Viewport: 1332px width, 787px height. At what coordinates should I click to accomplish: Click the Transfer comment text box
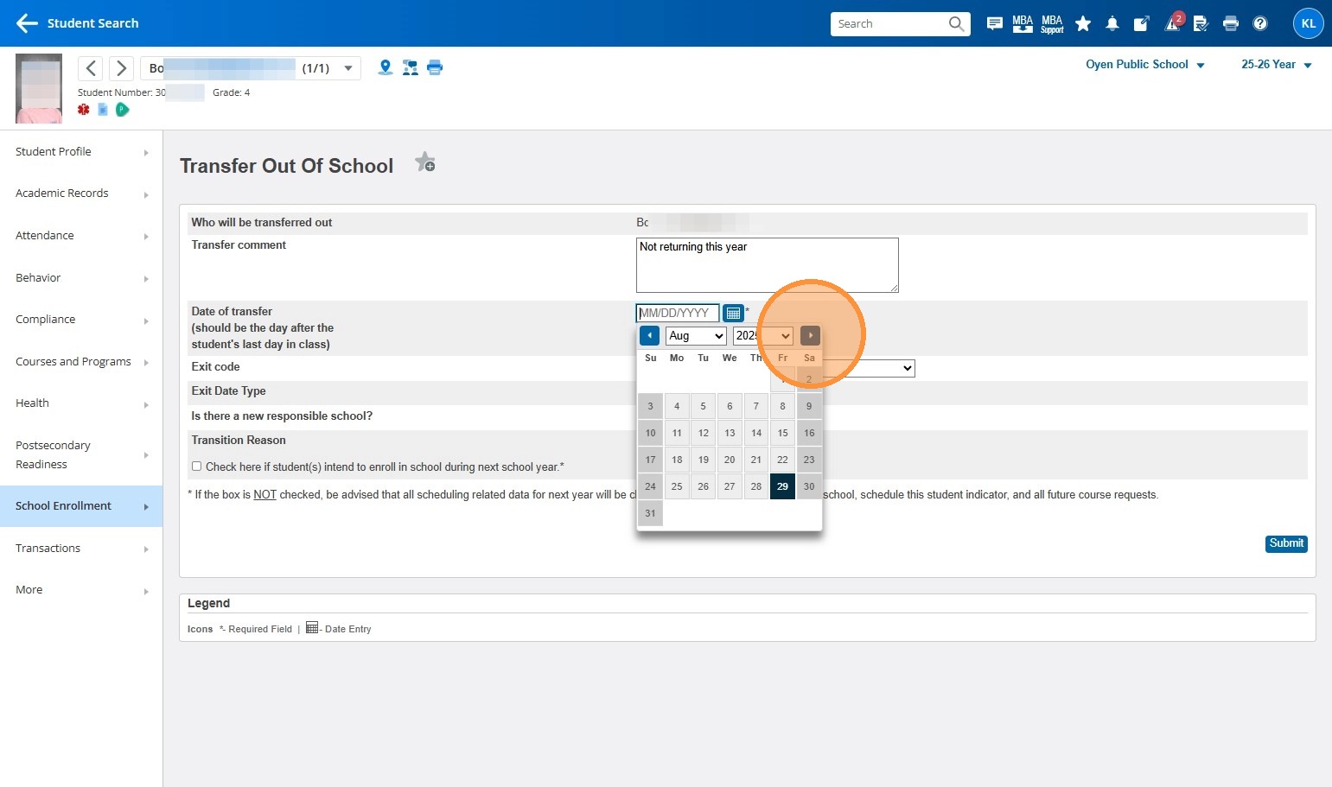point(767,265)
